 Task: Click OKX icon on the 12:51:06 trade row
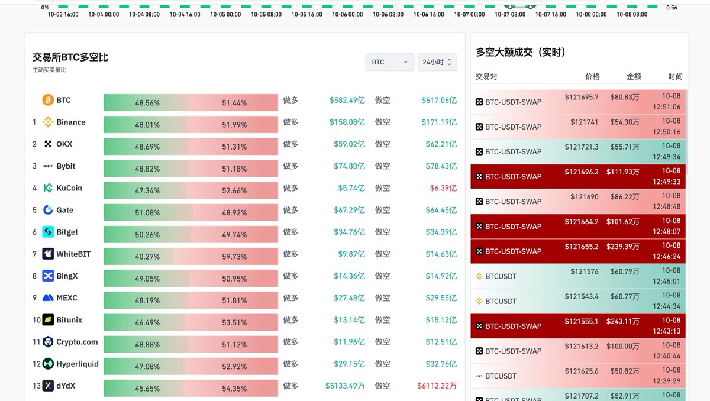(x=479, y=102)
